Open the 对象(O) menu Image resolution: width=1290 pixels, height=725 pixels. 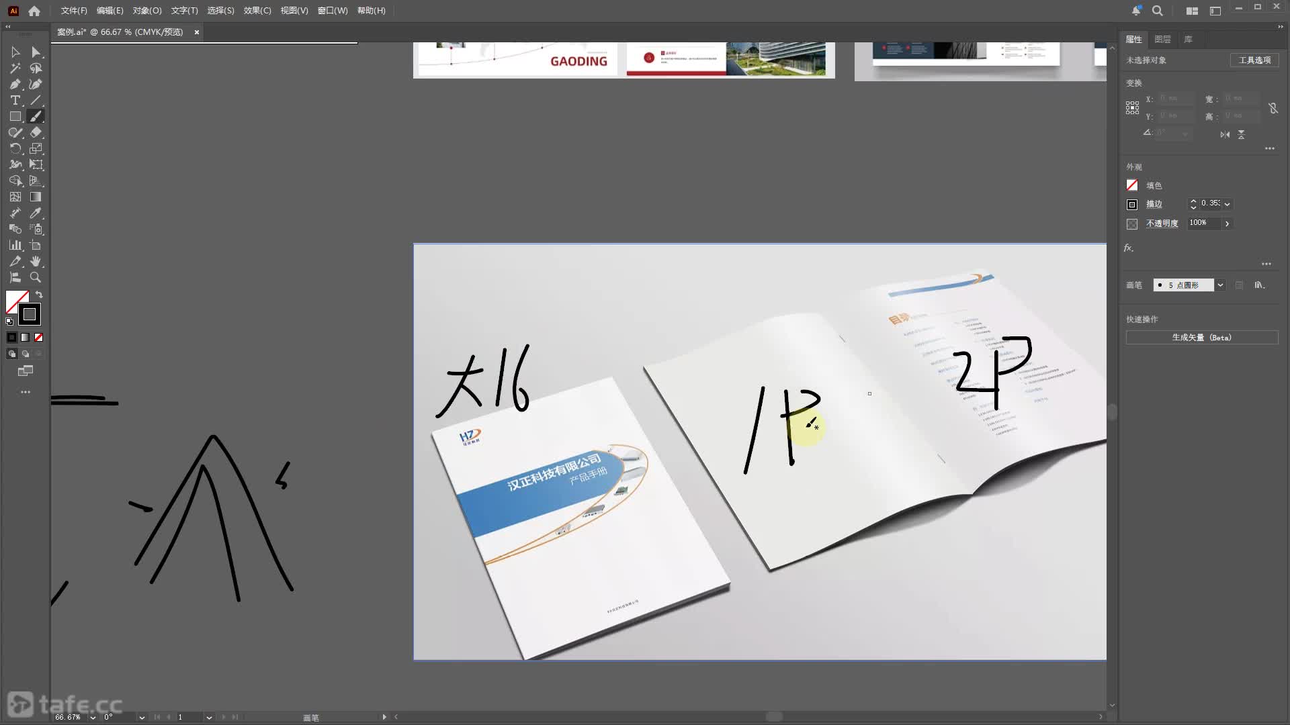147,11
